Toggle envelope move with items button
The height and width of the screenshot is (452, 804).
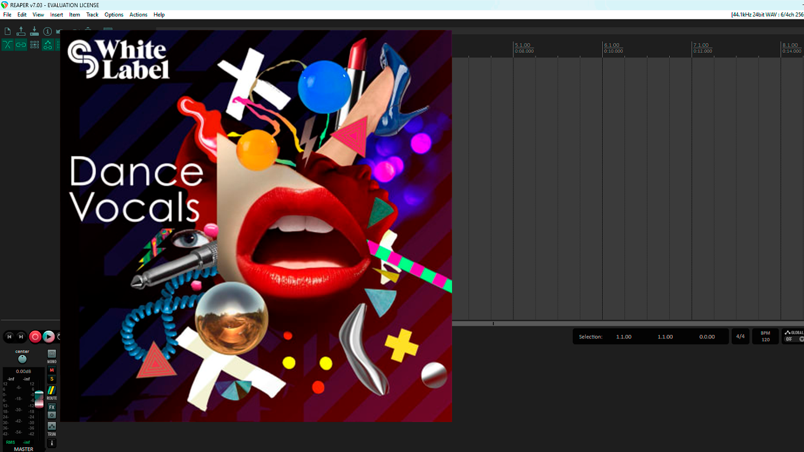click(48, 45)
